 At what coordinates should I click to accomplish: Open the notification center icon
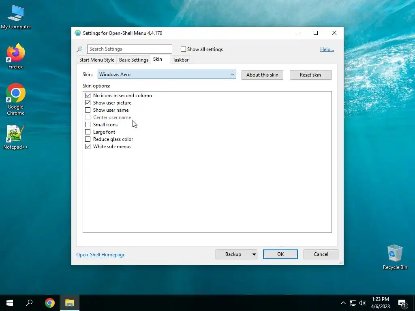[x=402, y=303]
